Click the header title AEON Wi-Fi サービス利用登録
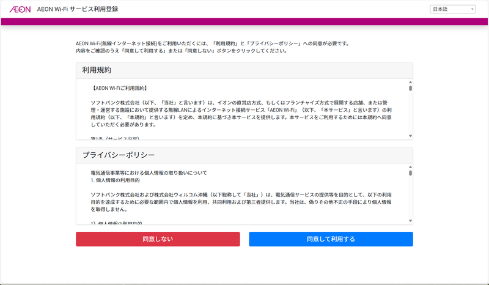This screenshot has height=285, width=489. (78, 9)
